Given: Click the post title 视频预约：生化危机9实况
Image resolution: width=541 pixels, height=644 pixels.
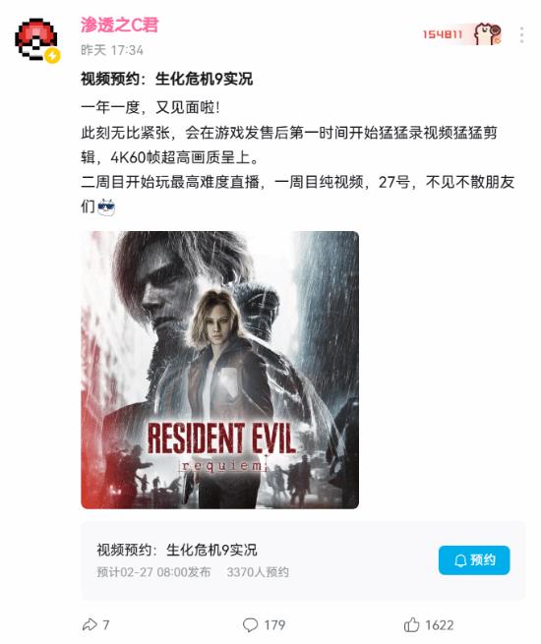Looking at the screenshot, I should click(167, 79).
